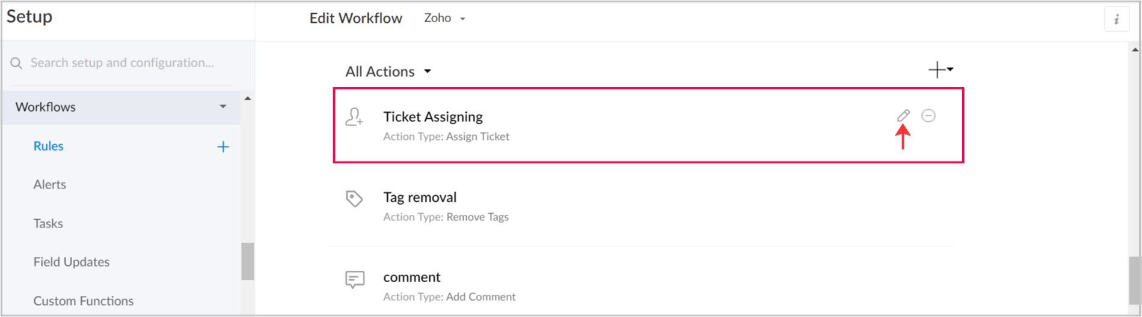Viewport: 1142px width, 317px height.
Task: Collapse the Workflows section
Action: 223,107
